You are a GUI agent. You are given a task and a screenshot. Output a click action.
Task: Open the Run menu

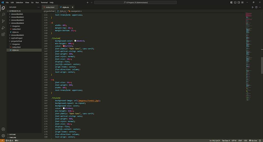tap(37, 3)
